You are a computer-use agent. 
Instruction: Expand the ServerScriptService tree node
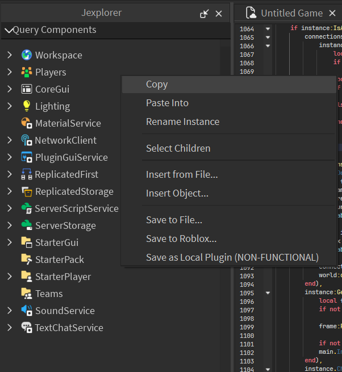click(10, 208)
